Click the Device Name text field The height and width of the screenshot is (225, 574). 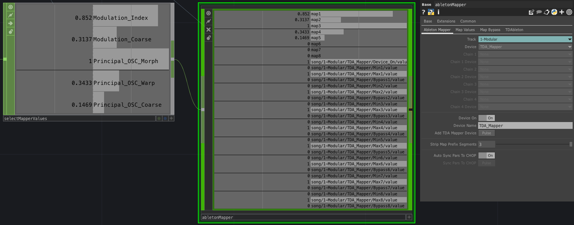(525, 125)
